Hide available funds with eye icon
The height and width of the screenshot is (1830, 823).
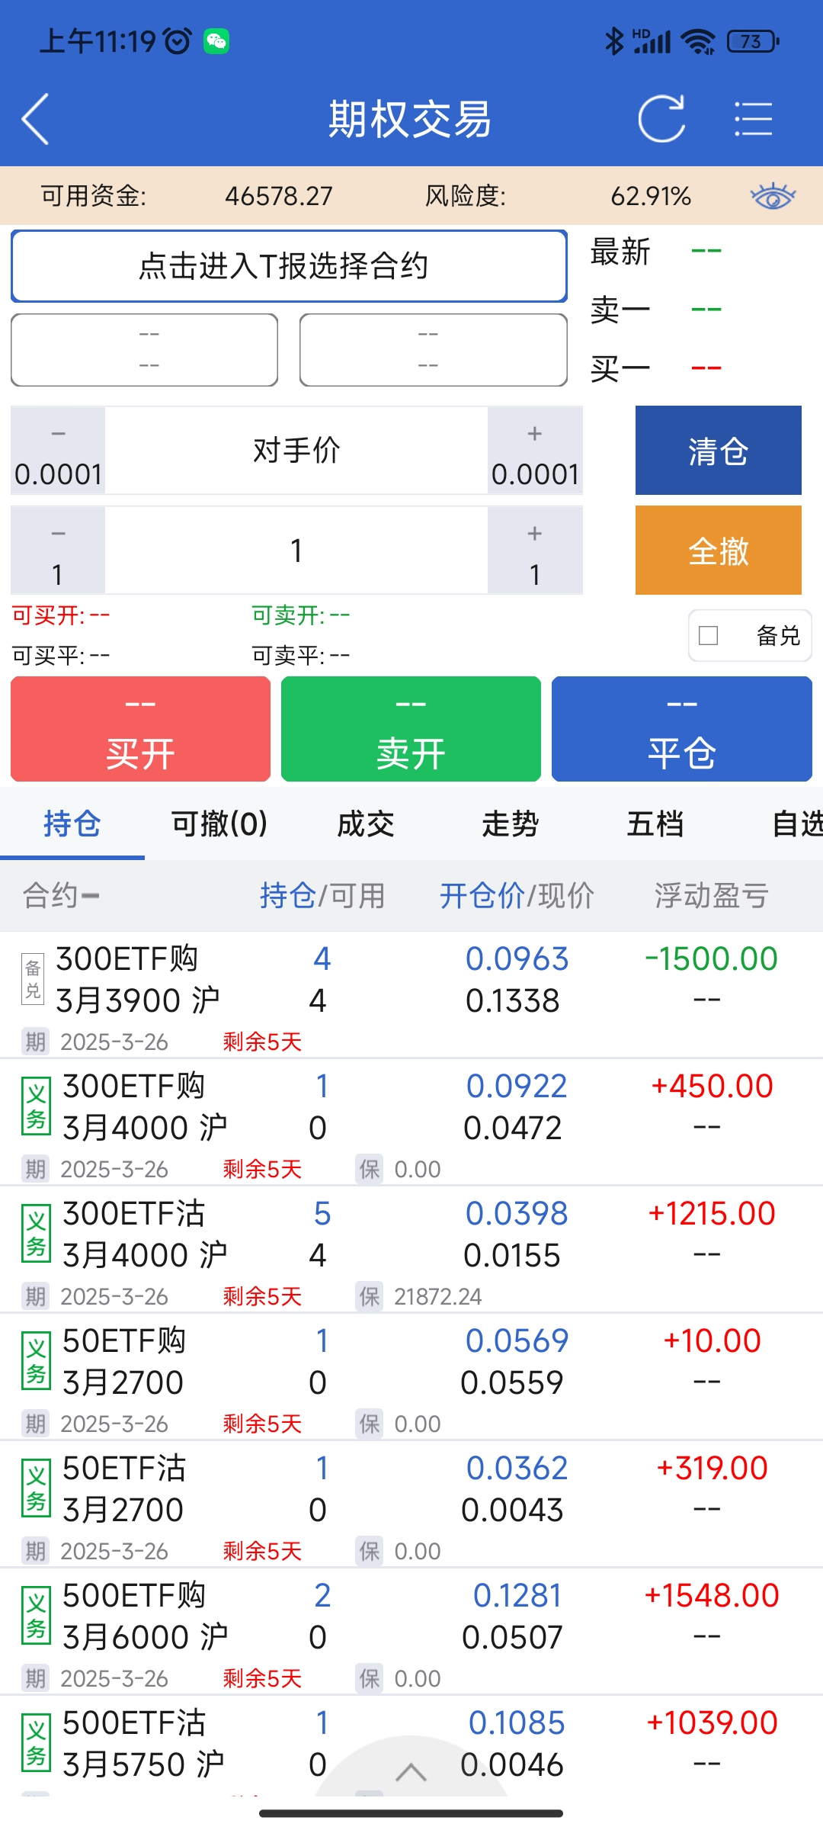click(x=773, y=196)
